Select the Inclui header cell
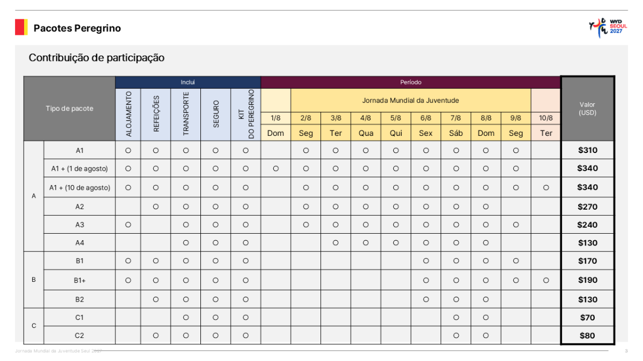The height and width of the screenshot is (361, 643). [x=188, y=82]
